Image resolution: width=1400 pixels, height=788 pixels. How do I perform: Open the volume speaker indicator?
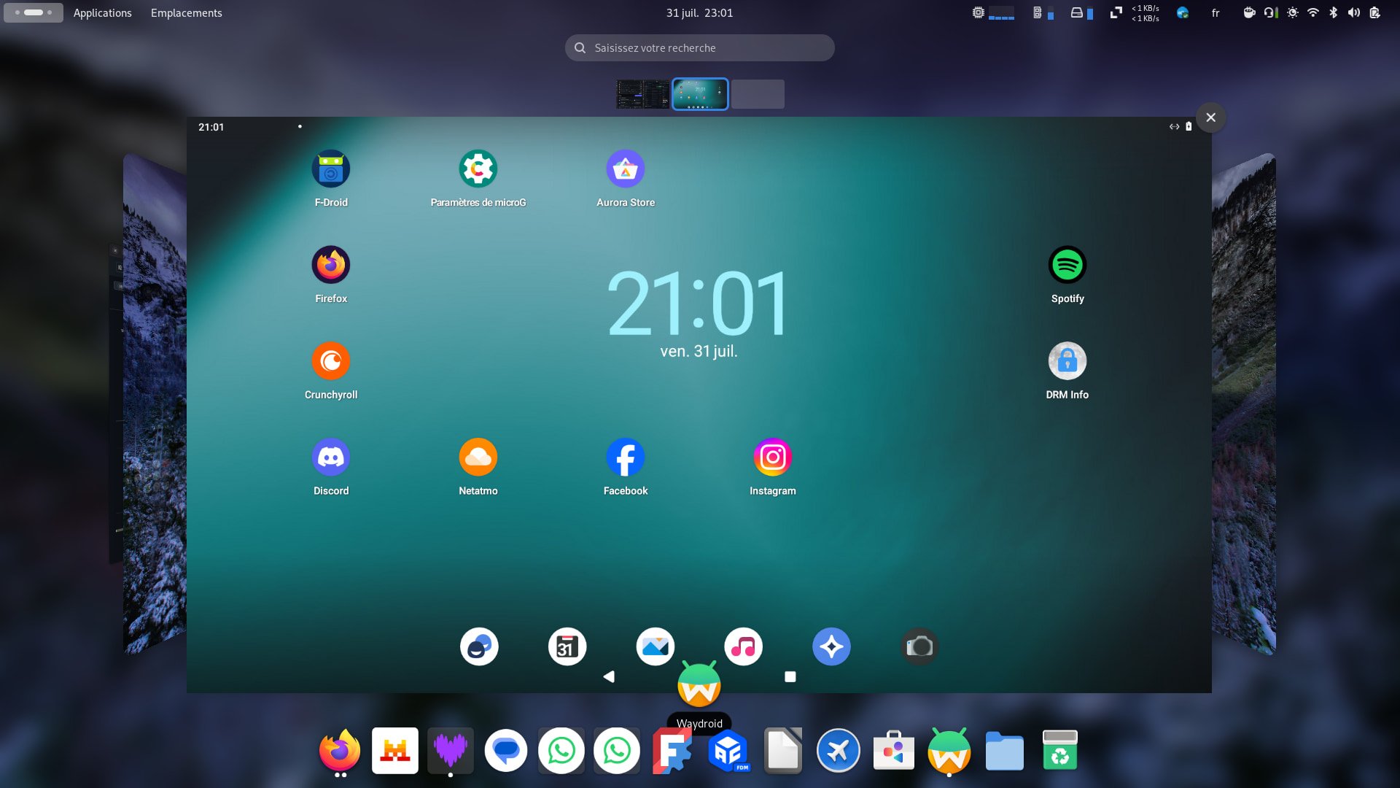(1354, 13)
